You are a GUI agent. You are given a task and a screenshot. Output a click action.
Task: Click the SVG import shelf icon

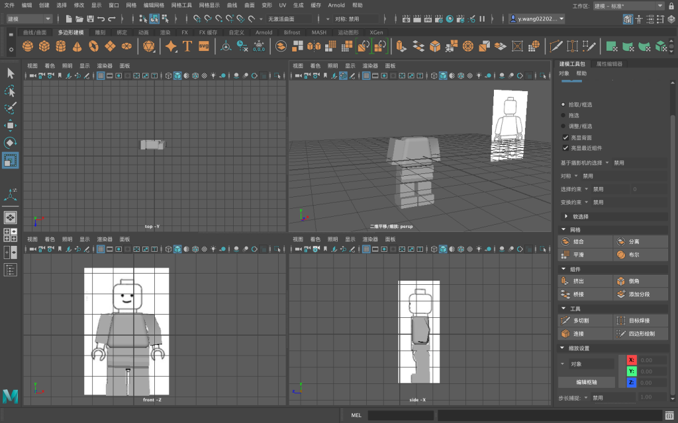pyautogui.click(x=204, y=46)
